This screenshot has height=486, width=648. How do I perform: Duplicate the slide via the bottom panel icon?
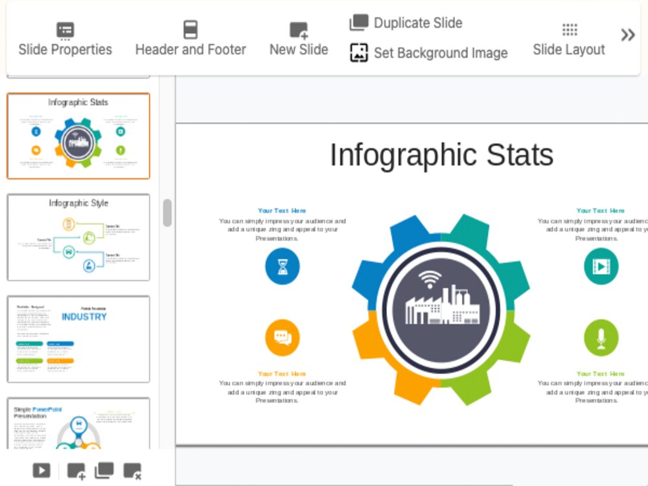coord(102,470)
